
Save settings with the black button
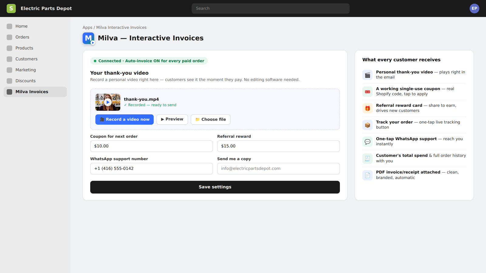click(x=215, y=187)
